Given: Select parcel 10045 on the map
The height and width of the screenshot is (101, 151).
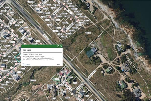Looking at the screenshot, I should click(33, 80).
